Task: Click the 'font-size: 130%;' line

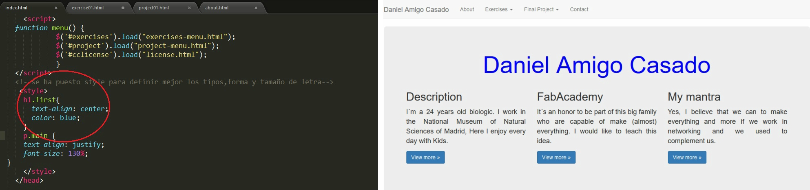Action: point(55,153)
